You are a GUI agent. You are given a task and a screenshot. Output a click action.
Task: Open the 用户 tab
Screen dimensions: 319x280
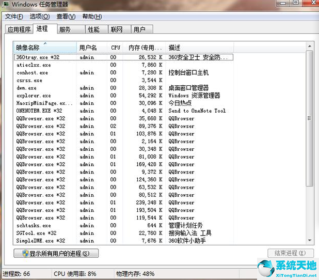(142, 29)
